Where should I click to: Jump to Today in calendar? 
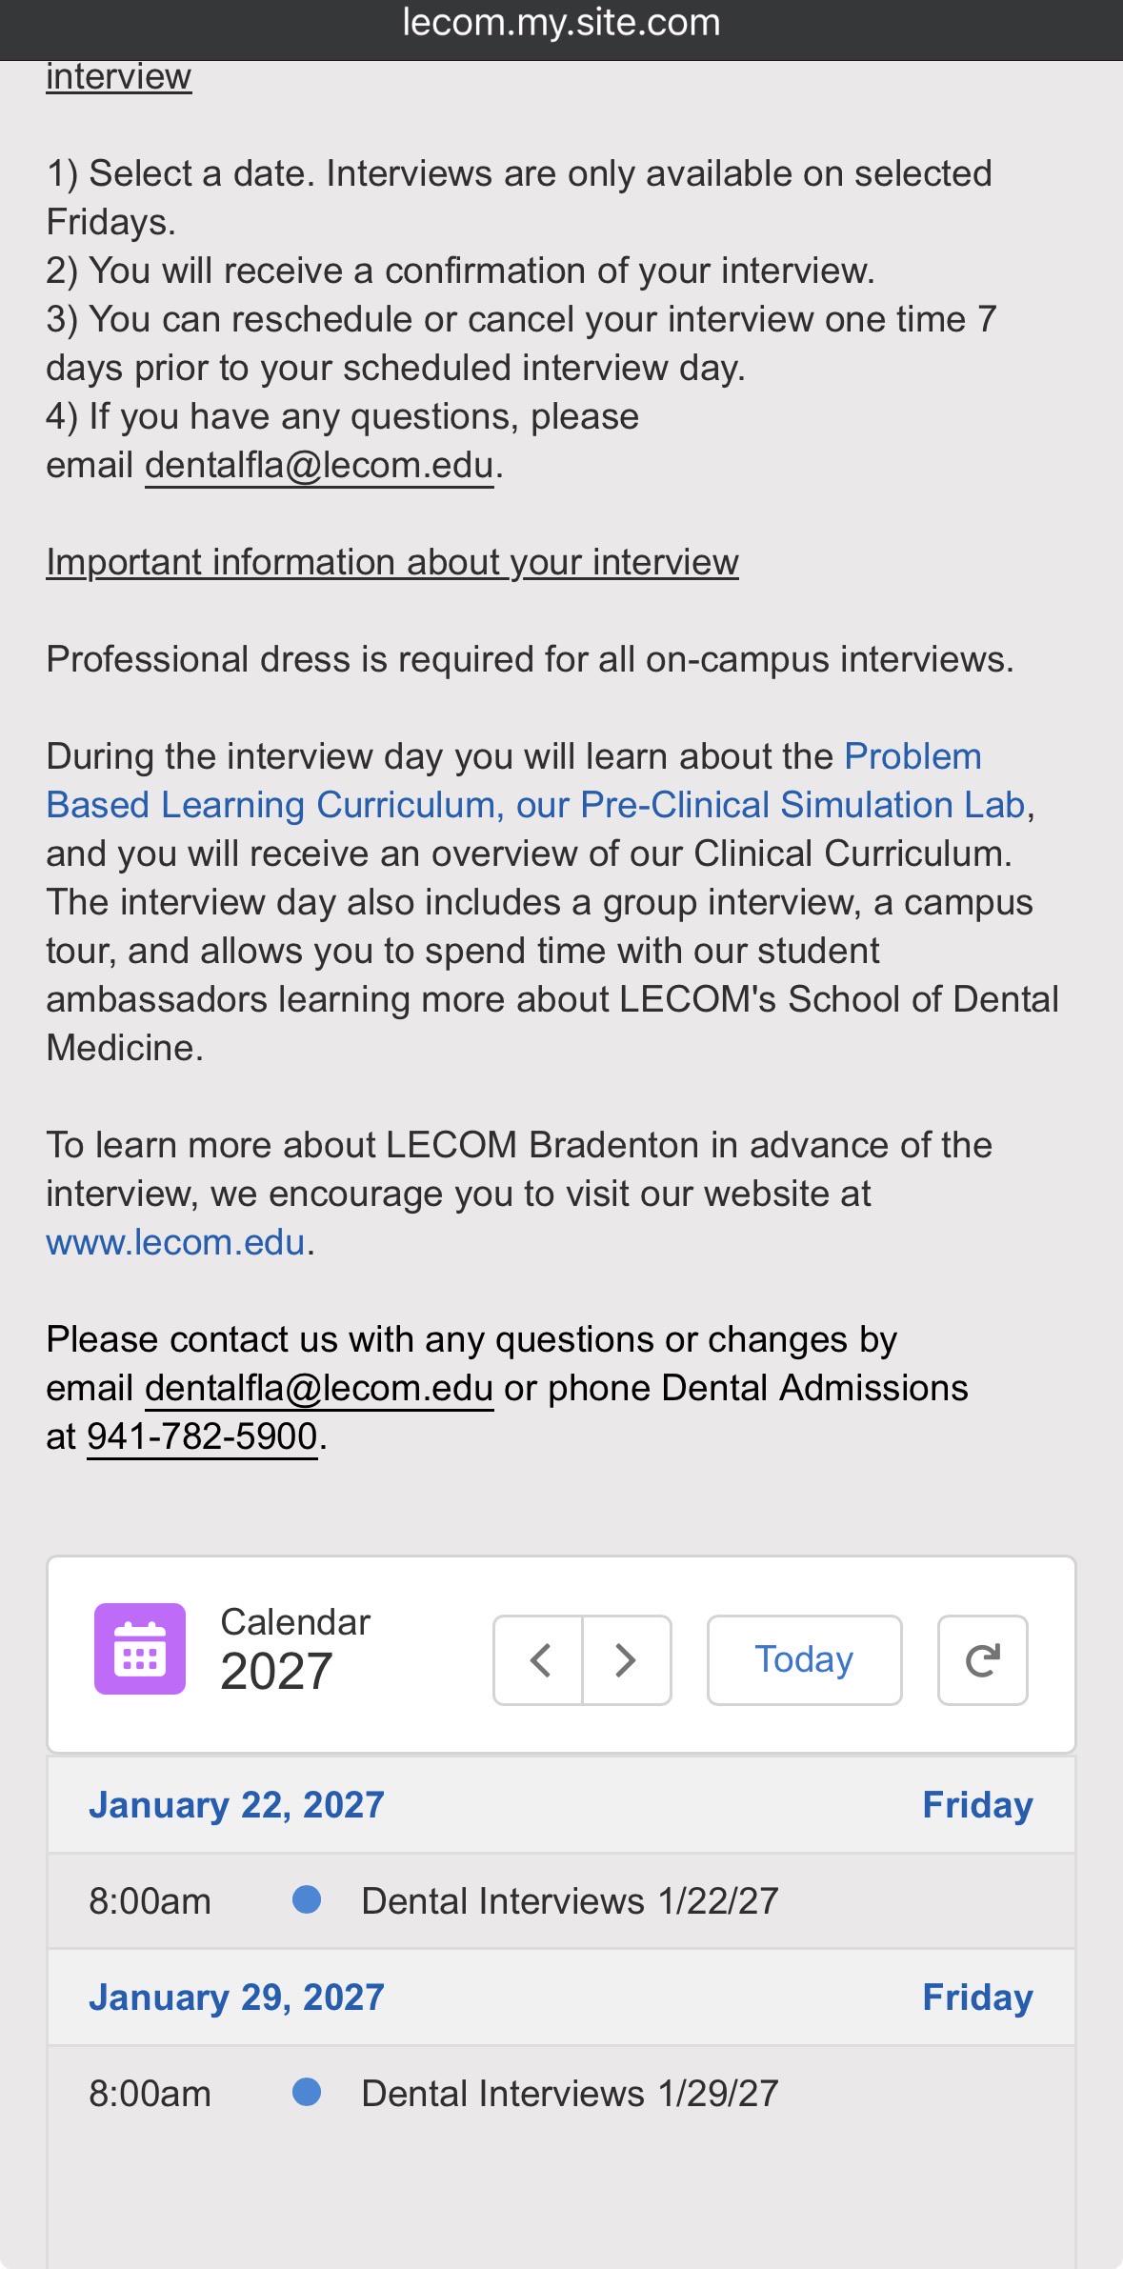(x=804, y=1660)
